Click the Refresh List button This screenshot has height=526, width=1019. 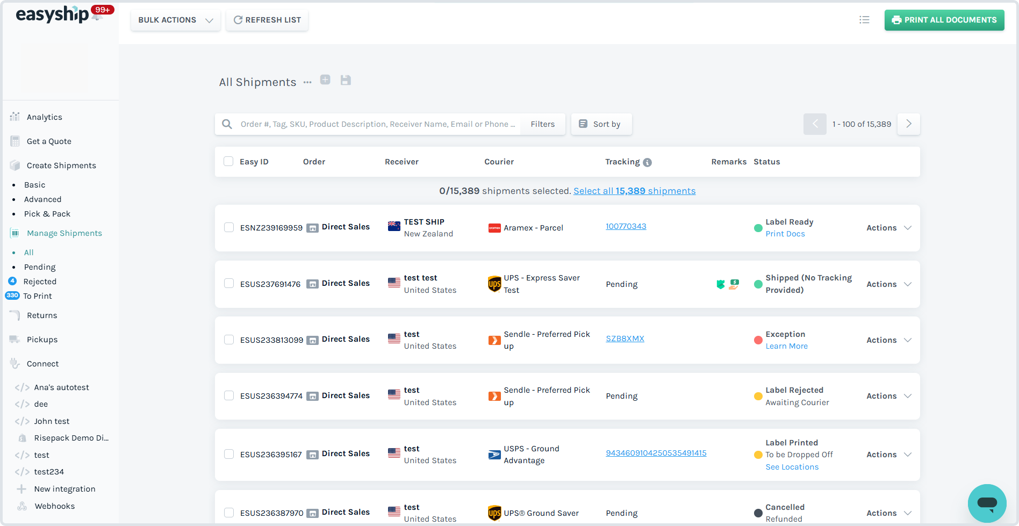click(x=267, y=20)
